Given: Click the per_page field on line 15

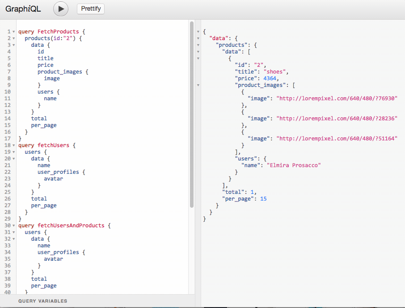Looking at the screenshot, I should click(44, 125).
